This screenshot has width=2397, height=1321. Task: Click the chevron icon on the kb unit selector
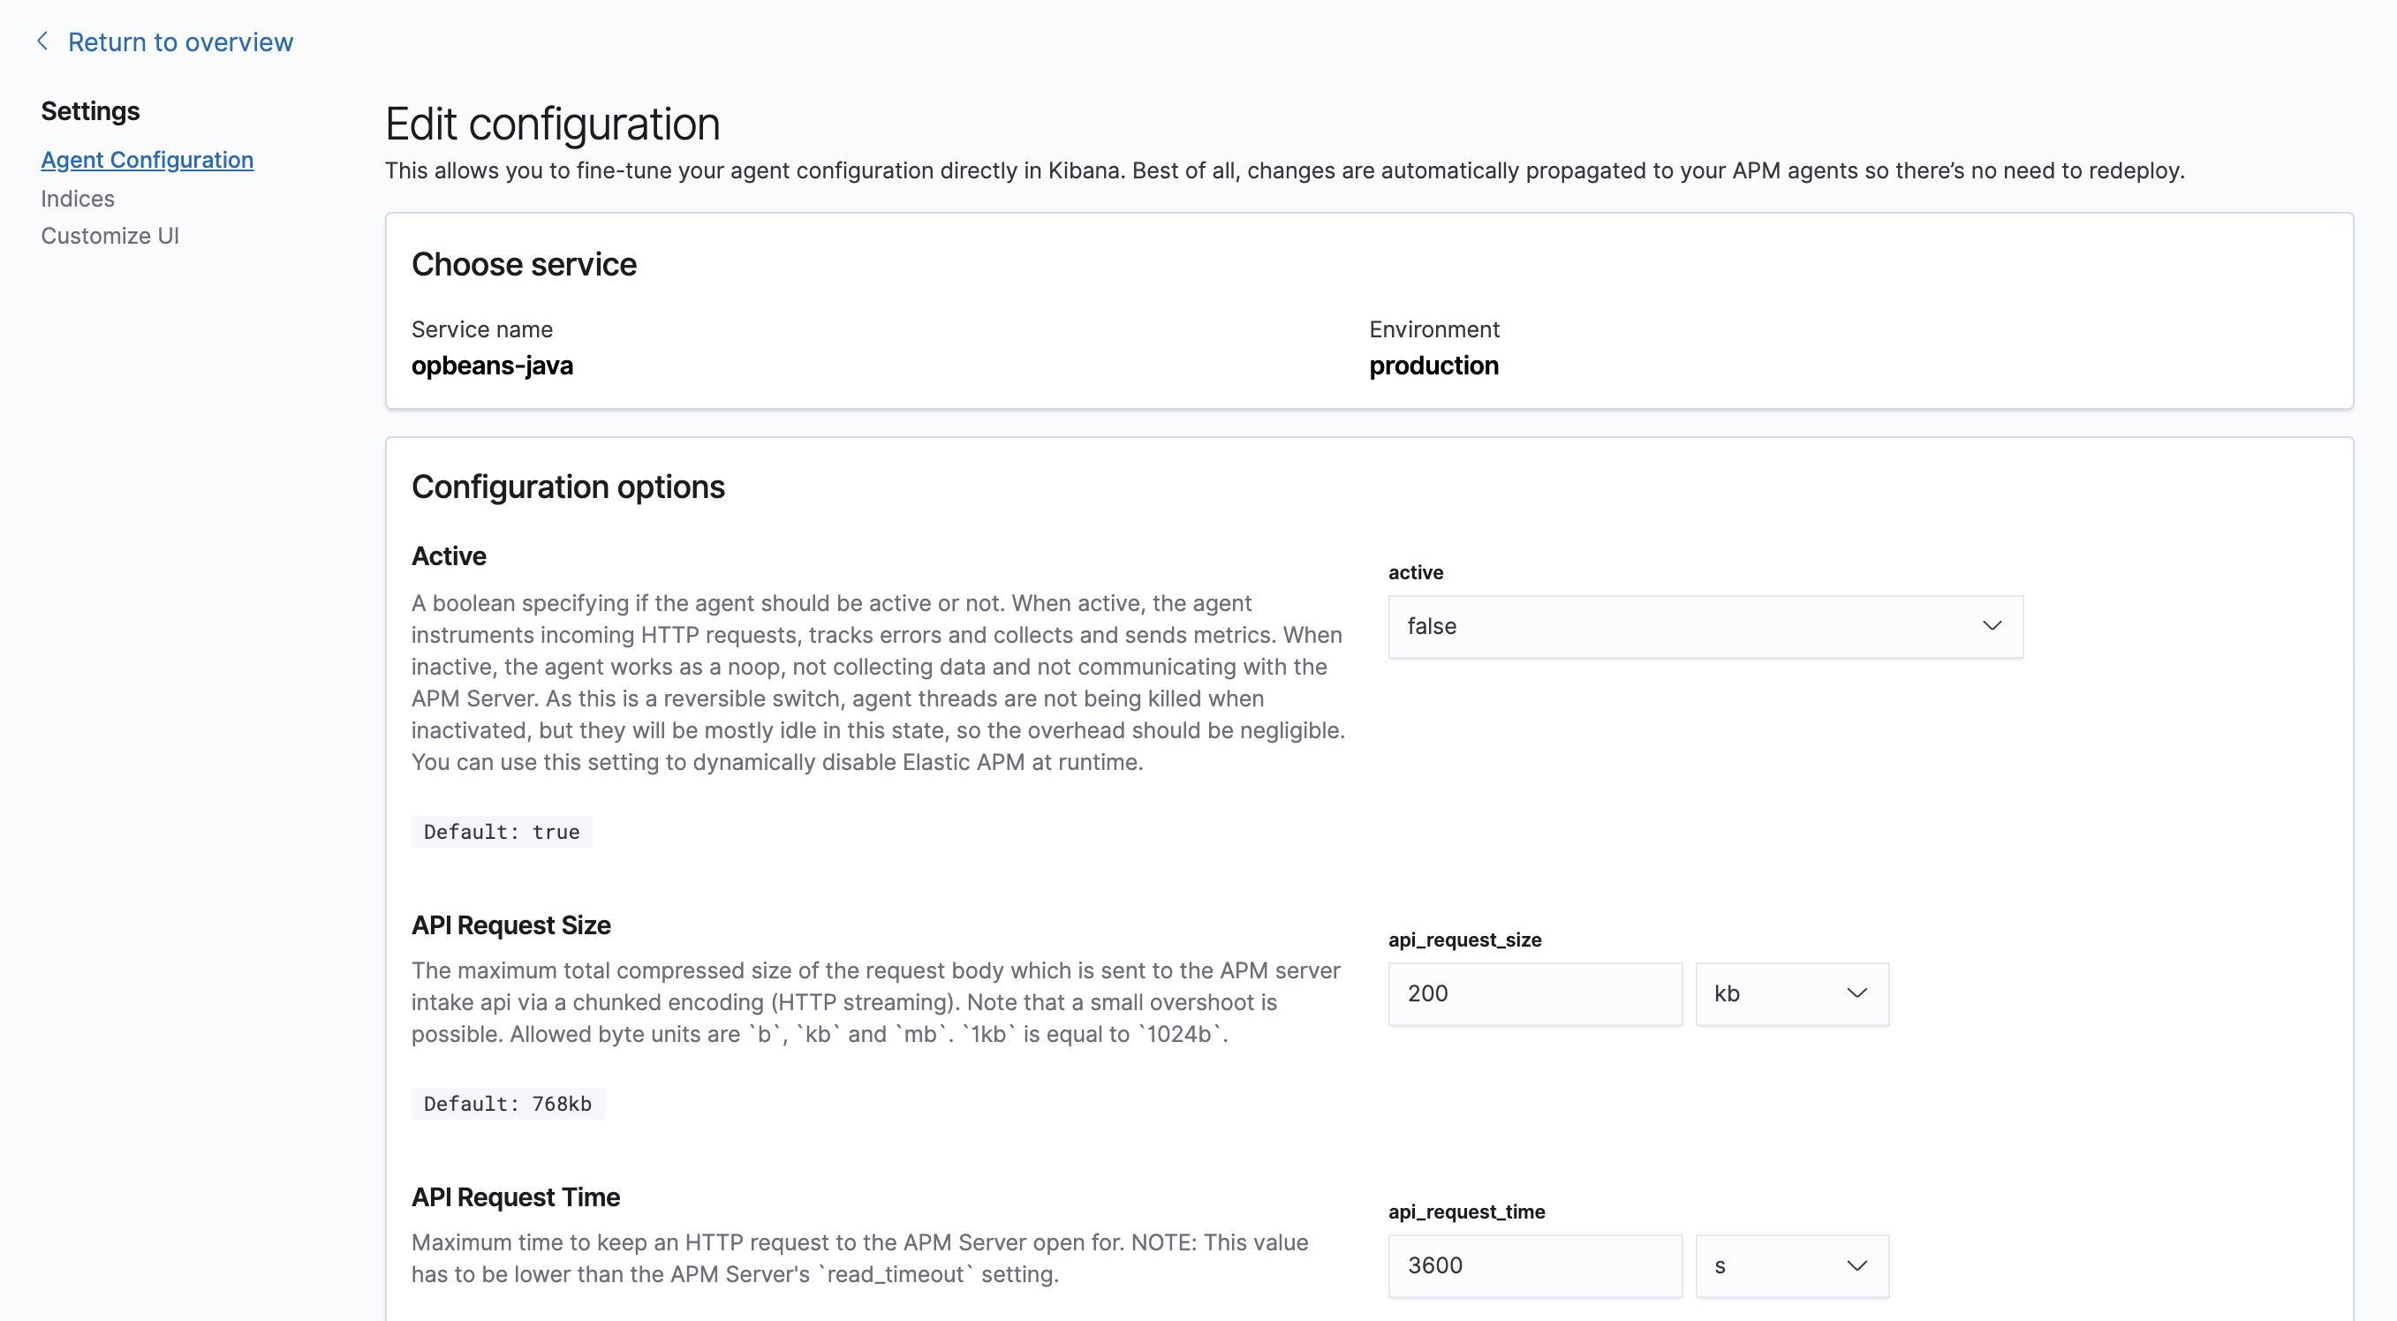(x=1856, y=993)
